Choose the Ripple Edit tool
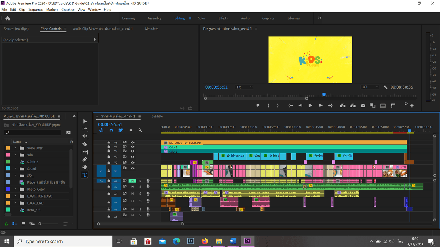 point(85,136)
